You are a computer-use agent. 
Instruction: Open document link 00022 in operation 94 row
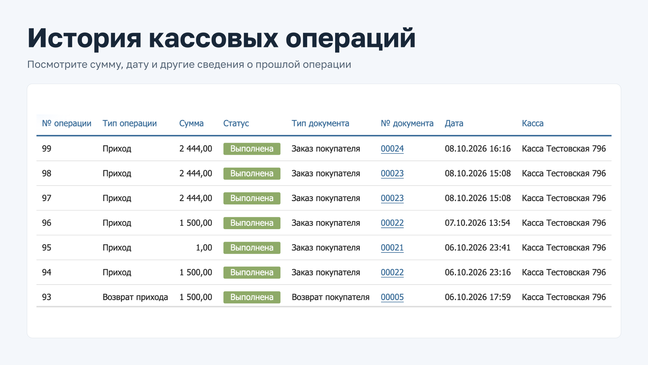pos(392,272)
